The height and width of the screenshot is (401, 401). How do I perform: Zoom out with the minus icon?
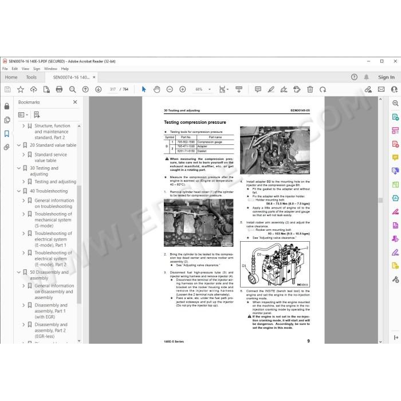tap(170, 89)
